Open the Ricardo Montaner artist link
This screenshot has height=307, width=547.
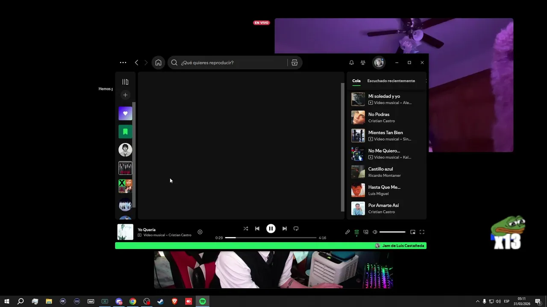pyautogui.click(x=385, y=176)
